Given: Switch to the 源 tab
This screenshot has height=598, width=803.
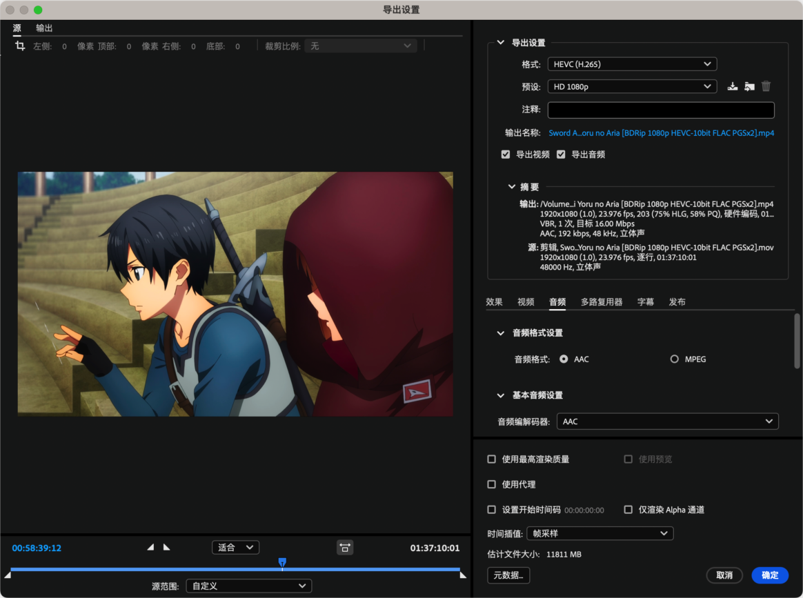Looking at the screenshot, I should 17,28.
